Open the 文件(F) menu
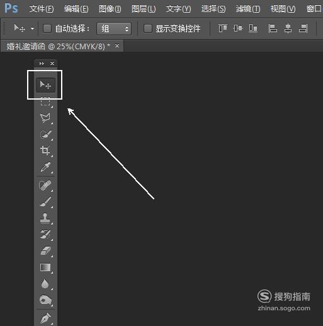Image resolution: width=323 pixels, height=326 pixels. pos(42,9)
